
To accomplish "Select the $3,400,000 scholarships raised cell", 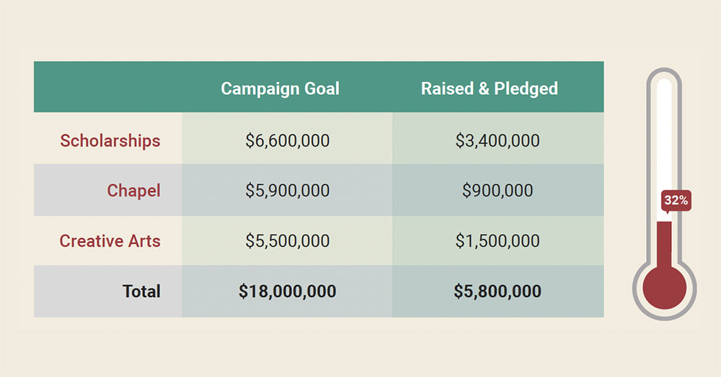I will point(498,139).
